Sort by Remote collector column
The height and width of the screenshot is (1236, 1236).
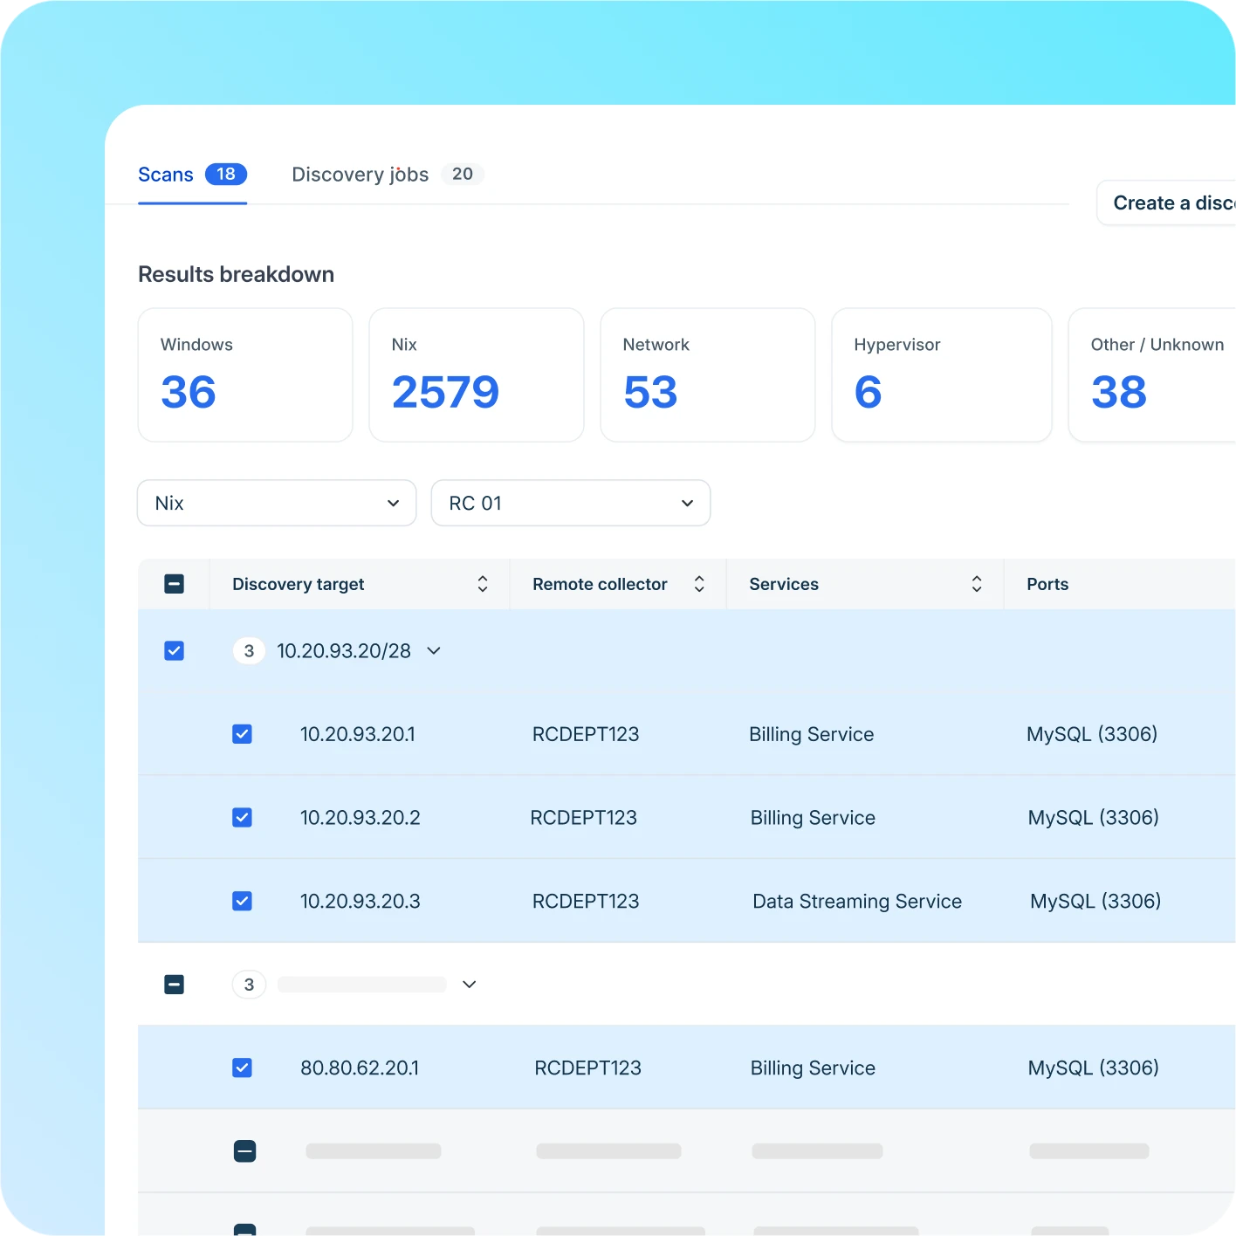pyautogui.click(x=699, y=584)
